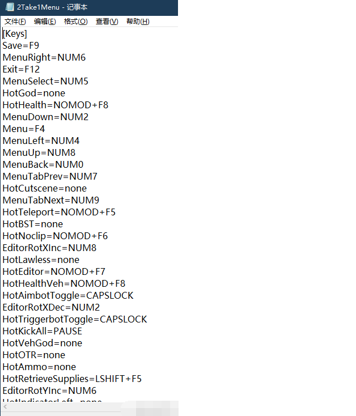Screen dimensions: 356x416
Task: Click the HotAimbotToggle=CAPSLOCK line
Action: click(x=68, y=295)
